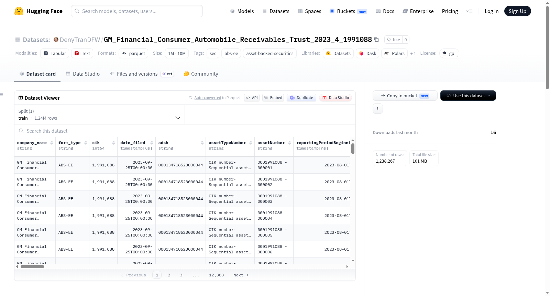Click the table horizontal scrollbar thumb

[32, 266]
